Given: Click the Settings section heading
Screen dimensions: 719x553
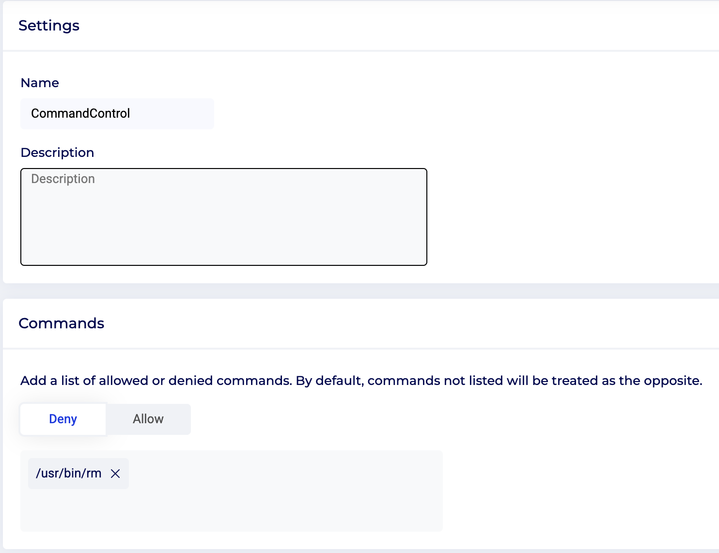Looking at the screenshot, I should pyautogui.click(x=49, y=26).
